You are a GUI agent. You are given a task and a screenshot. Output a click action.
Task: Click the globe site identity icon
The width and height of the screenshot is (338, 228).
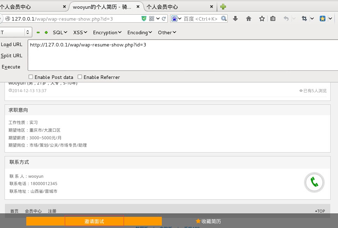(x=8, y=19)
